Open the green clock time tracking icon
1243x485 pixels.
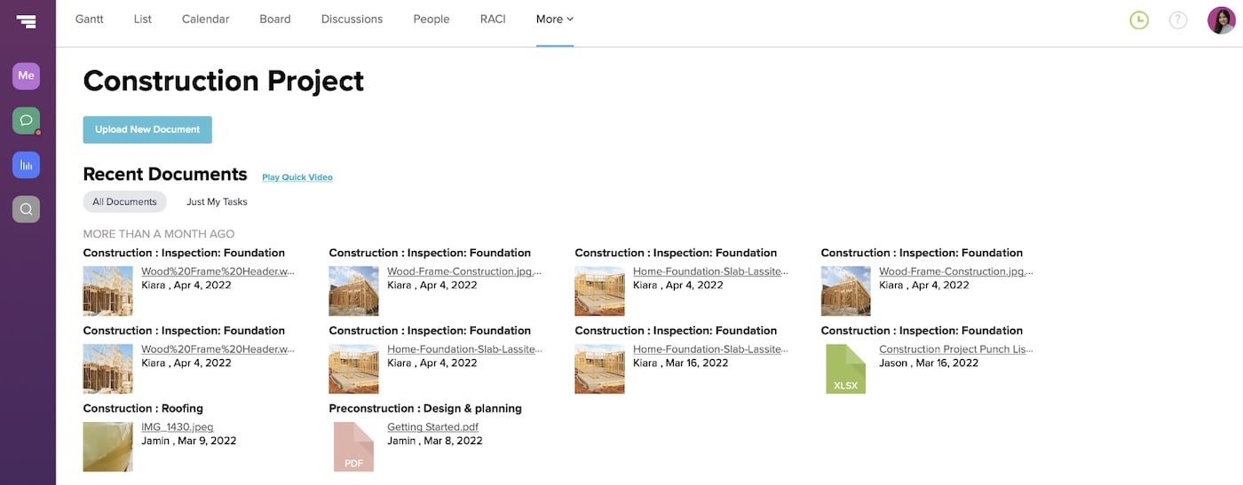1139,20
